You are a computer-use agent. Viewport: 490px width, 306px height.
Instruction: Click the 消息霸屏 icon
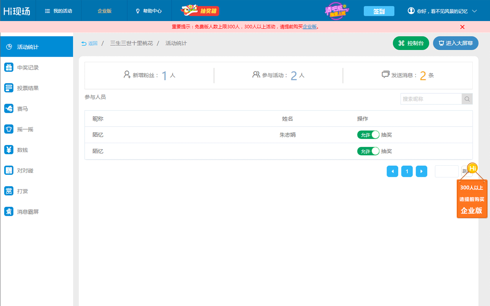click(9, 212)
